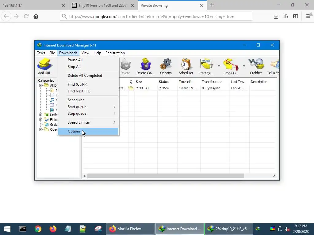Expand the Start queue submenu
This screenshot has width=314, height=235.
coord(88,107)
